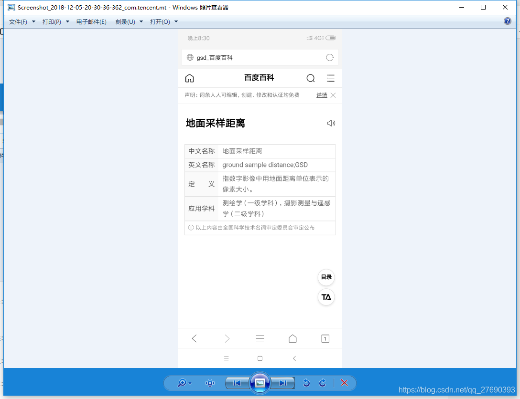
Task: Click the refresh icon in the address bar
Action: [x=330, y=58]
